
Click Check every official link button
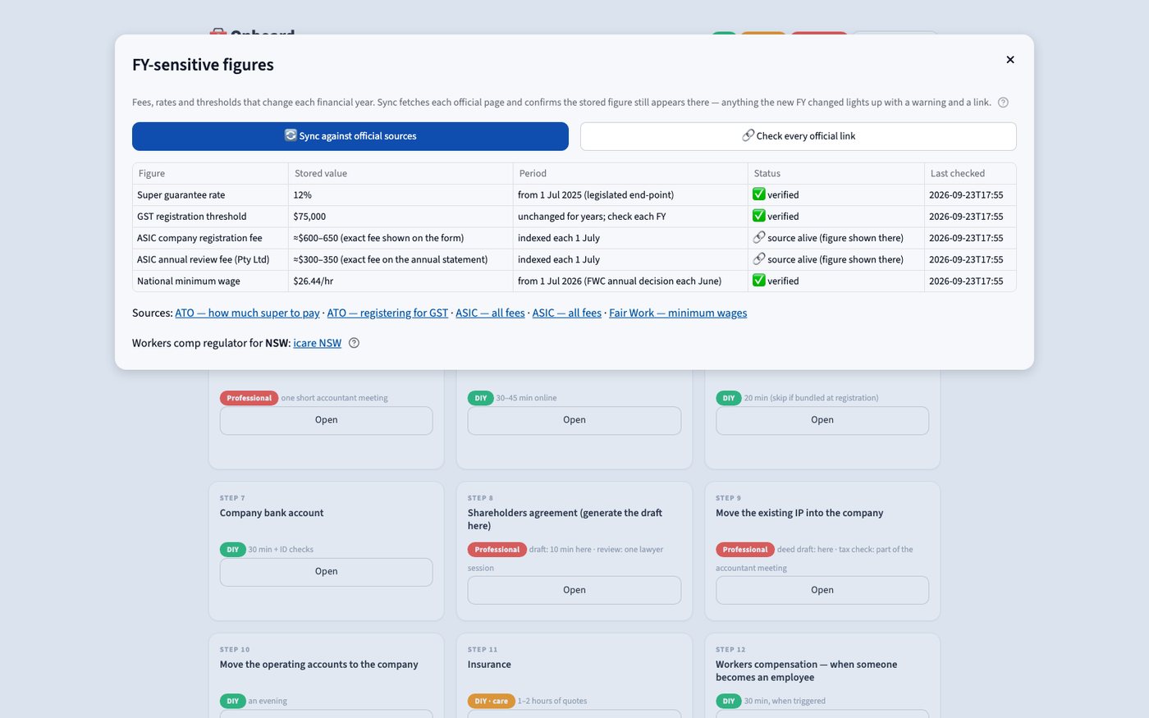tap(799, 136)
